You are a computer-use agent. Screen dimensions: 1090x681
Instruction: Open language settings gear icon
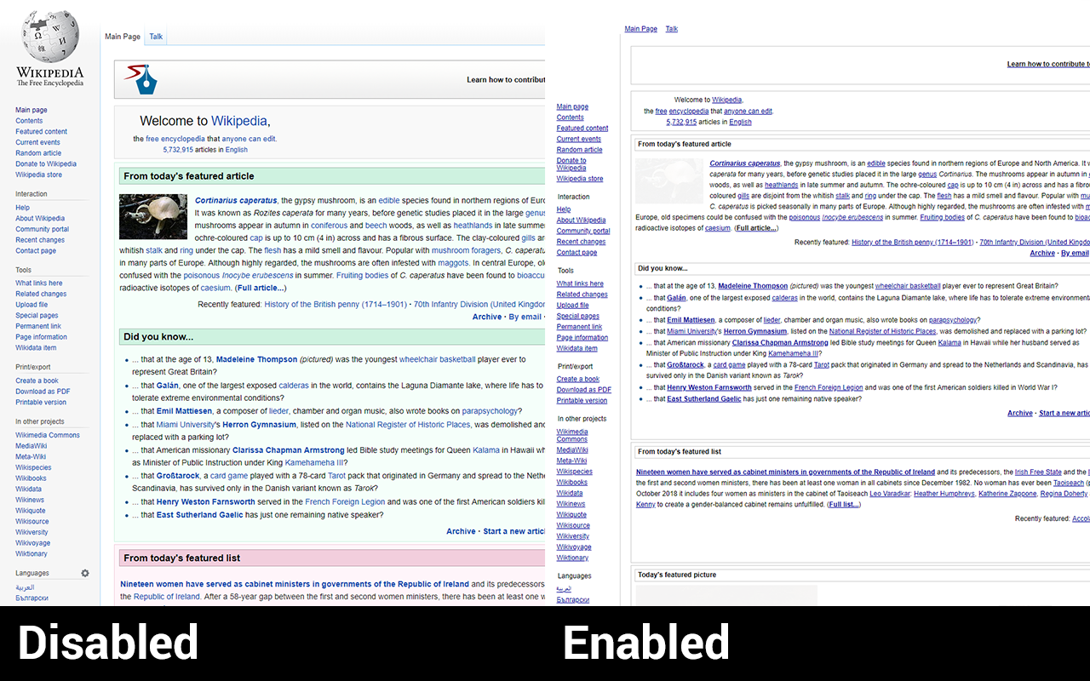click(x=85, y=573)
